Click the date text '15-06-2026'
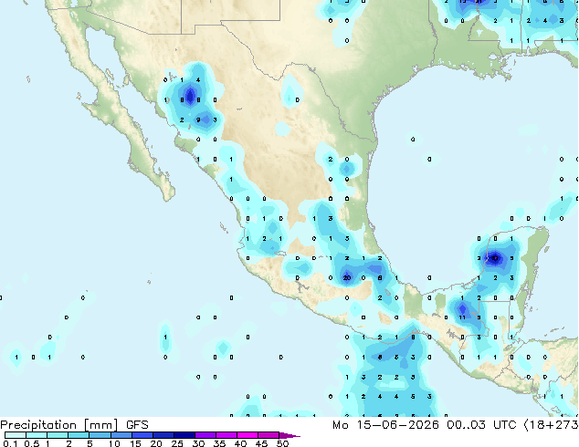The width and height of the screenshot is (579, 447). coord(397,425)
